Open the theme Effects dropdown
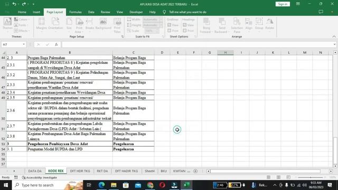338x190 pixels. [22, 31]
